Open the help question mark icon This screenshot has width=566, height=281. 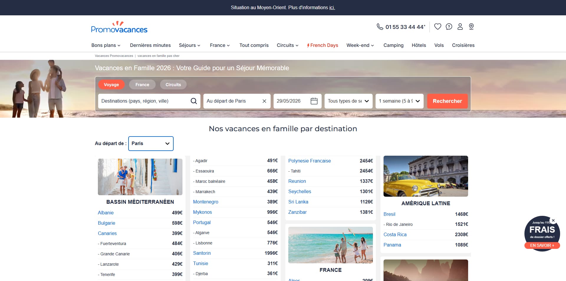449,27
